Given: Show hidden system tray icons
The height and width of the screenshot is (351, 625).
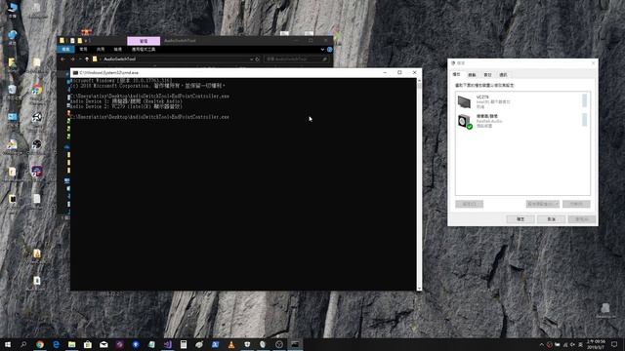Looking at the screenshot, I should click(541, 344).
